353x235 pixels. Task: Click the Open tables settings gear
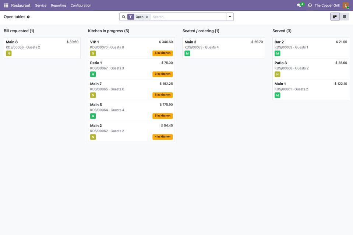click(28, 17)
